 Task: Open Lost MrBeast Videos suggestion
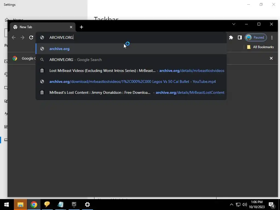pyautogui.click(x=131, y=71)
